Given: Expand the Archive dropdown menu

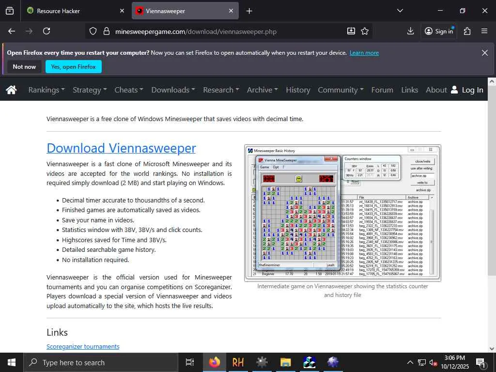Looking at the screenshot, I should tap(262, 90).
